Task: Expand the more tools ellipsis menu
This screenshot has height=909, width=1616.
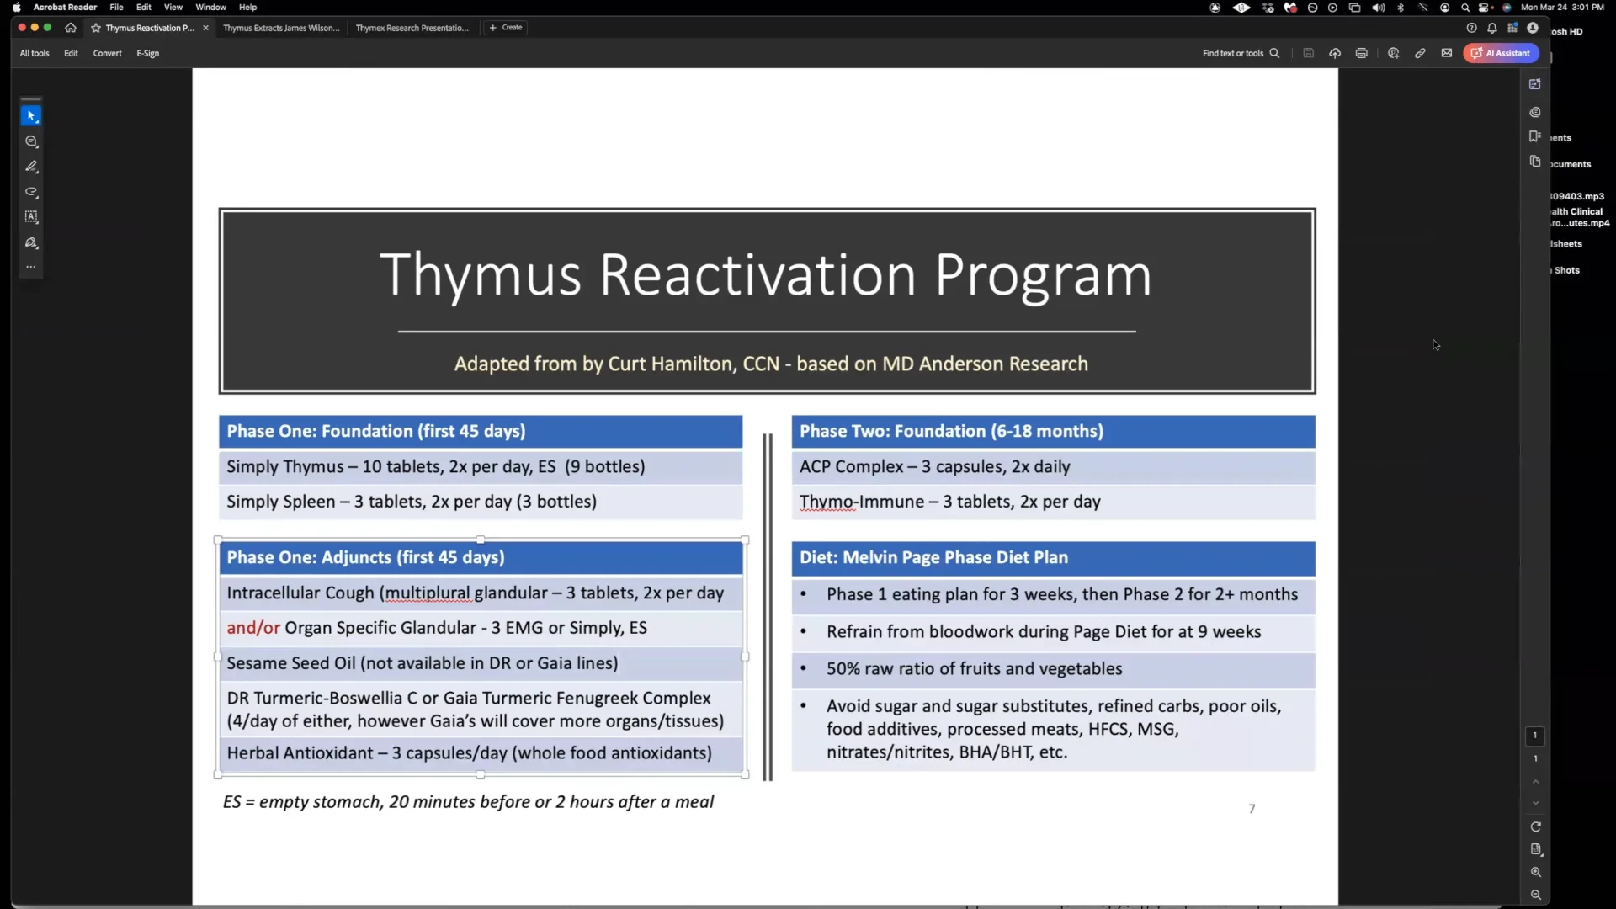Action: pyautogui.click(x=31, y=267)
